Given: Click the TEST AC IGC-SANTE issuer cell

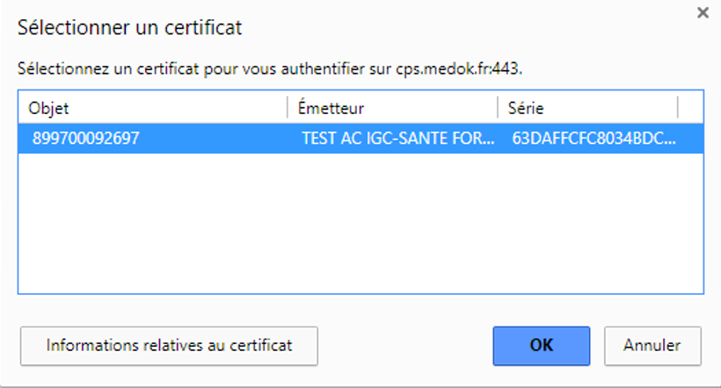Looking at the screenshot, I should (x=398, y=138).
